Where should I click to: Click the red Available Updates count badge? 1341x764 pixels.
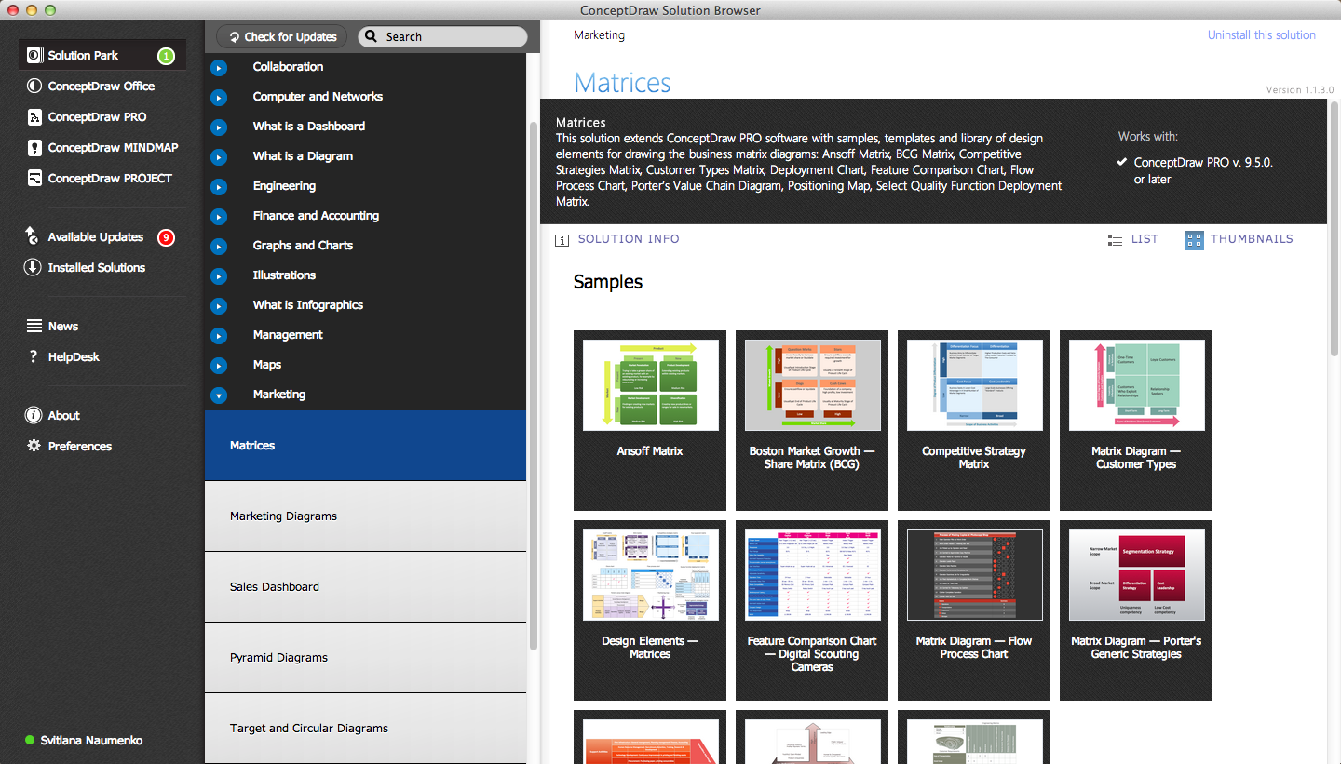166,237
